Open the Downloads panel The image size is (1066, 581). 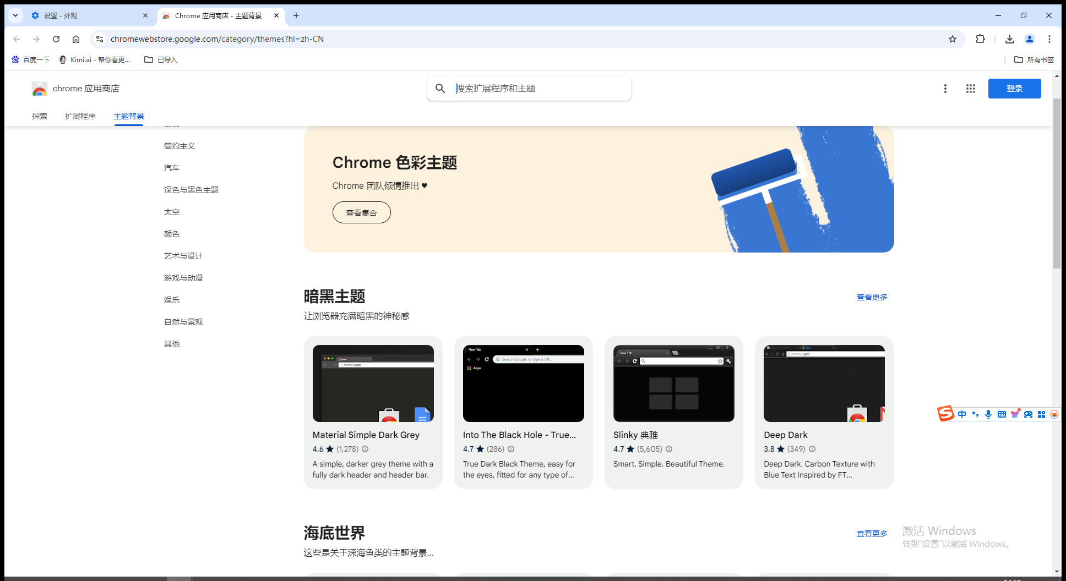(1010, 39)
